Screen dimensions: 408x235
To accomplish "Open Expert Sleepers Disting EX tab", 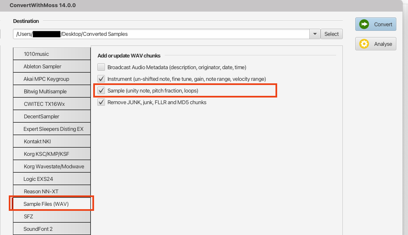I will (x=52, y=129).
